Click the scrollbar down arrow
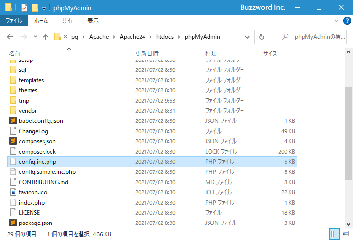 click(348, 224)
